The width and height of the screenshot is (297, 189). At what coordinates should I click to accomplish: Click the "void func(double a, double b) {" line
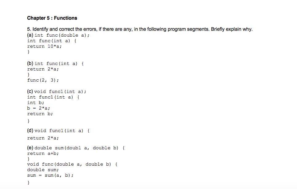coord(72,164)
